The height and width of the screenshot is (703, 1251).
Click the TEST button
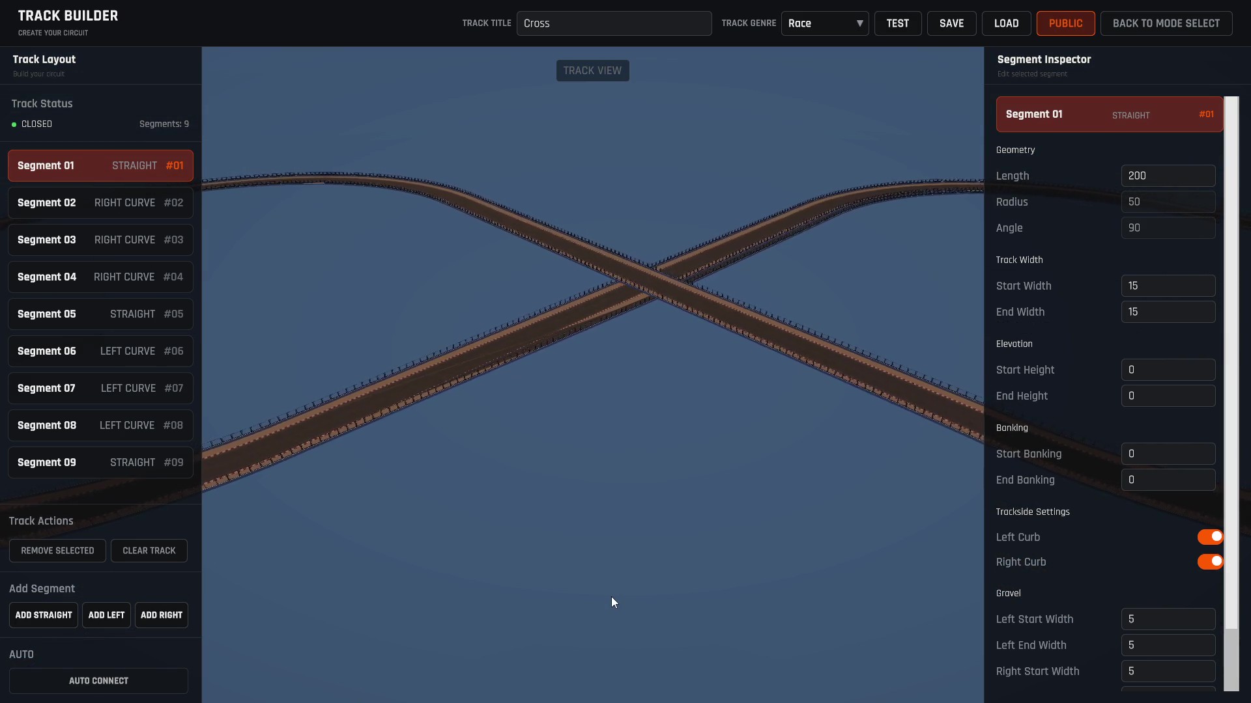click(x=898, y=23)
